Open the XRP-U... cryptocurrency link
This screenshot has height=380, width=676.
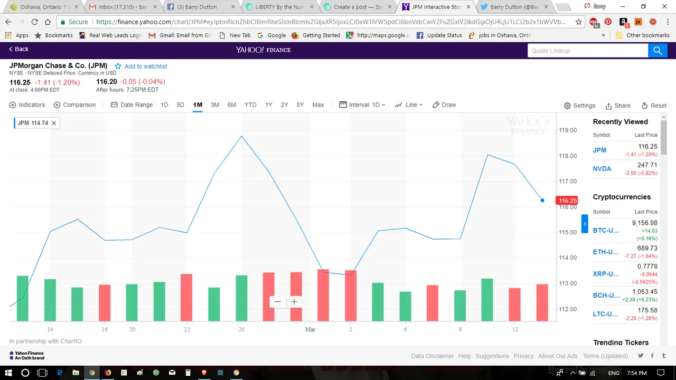[606, 274]
